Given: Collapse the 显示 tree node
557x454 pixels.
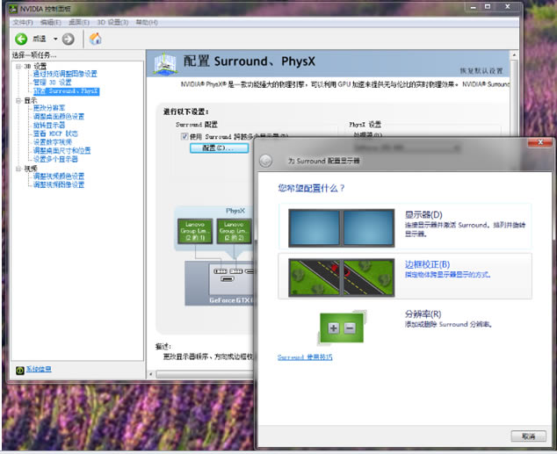Looking at the screenshot, I should 18,101.
